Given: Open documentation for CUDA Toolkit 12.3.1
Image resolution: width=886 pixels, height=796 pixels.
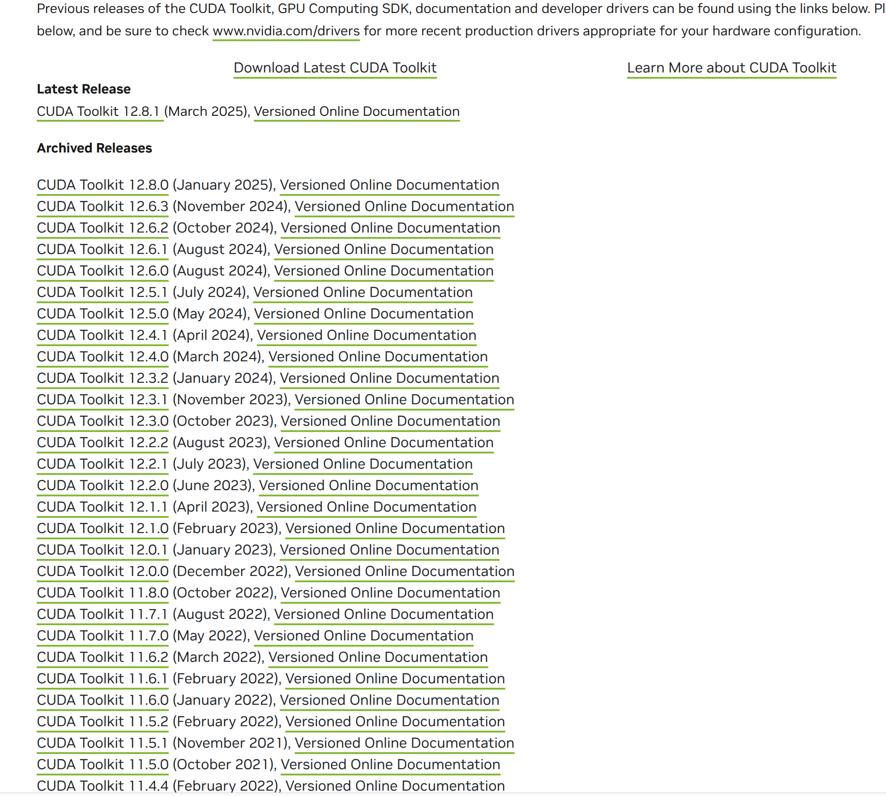Looking at the screenshot, I should tap(404, 399).
